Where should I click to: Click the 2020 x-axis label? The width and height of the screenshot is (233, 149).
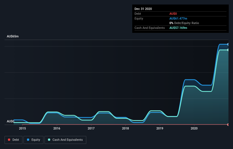tap(194, 128)
